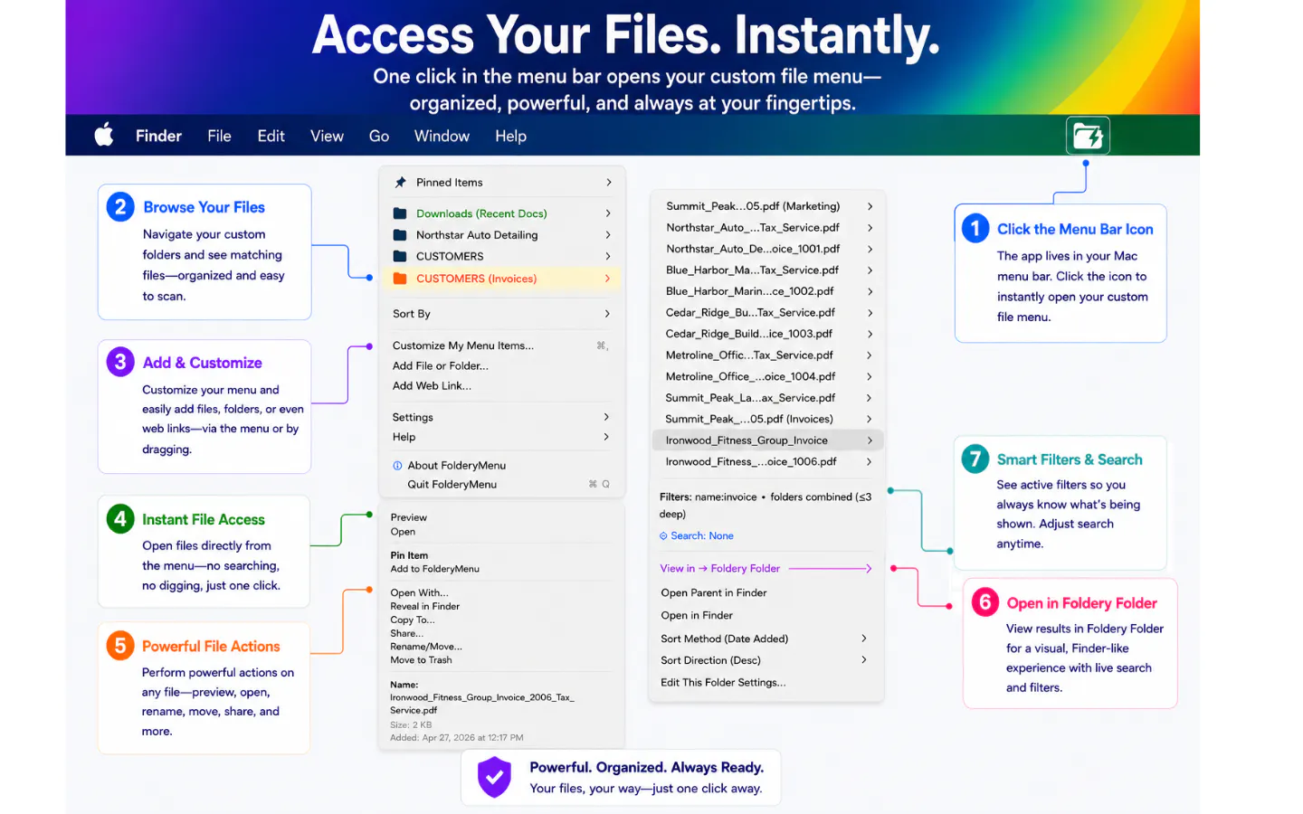Choose Add File or Folder...
Viewport: 1303px width, 814px height.
point(441,366)
